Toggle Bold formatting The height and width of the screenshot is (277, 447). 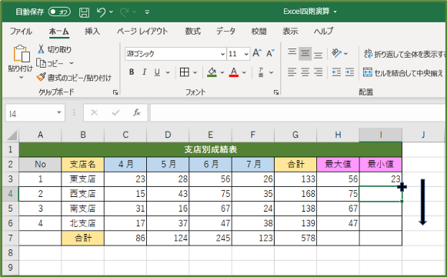point(132,72)
